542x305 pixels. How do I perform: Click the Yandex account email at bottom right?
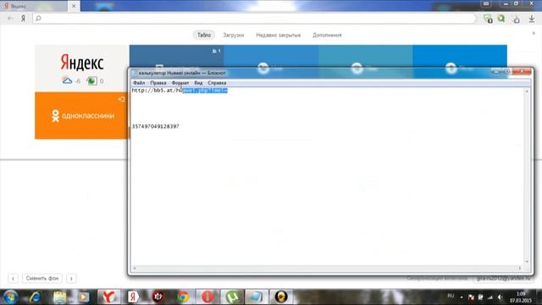503,279
